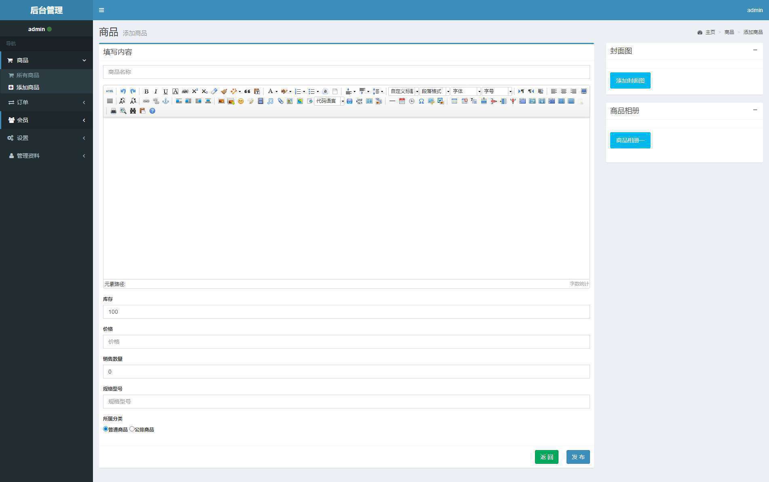Insert a single image icon
Image resolution: width=769 pixels, height=482 pixels.
click(x=221, y=101)
